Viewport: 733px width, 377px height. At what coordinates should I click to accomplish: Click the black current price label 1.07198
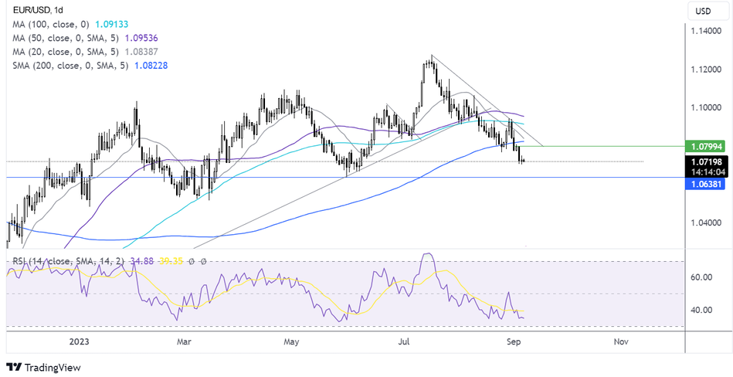coord(705,162)
